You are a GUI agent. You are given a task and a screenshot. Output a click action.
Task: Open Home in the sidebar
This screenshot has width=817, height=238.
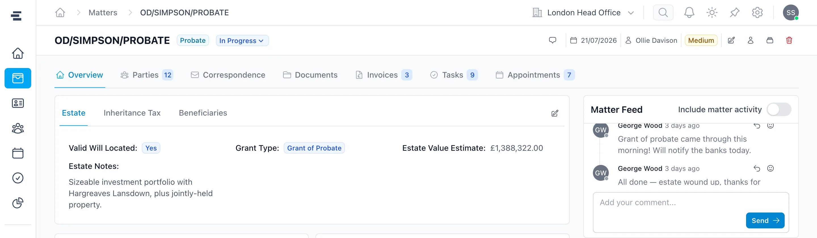(18, 53)
